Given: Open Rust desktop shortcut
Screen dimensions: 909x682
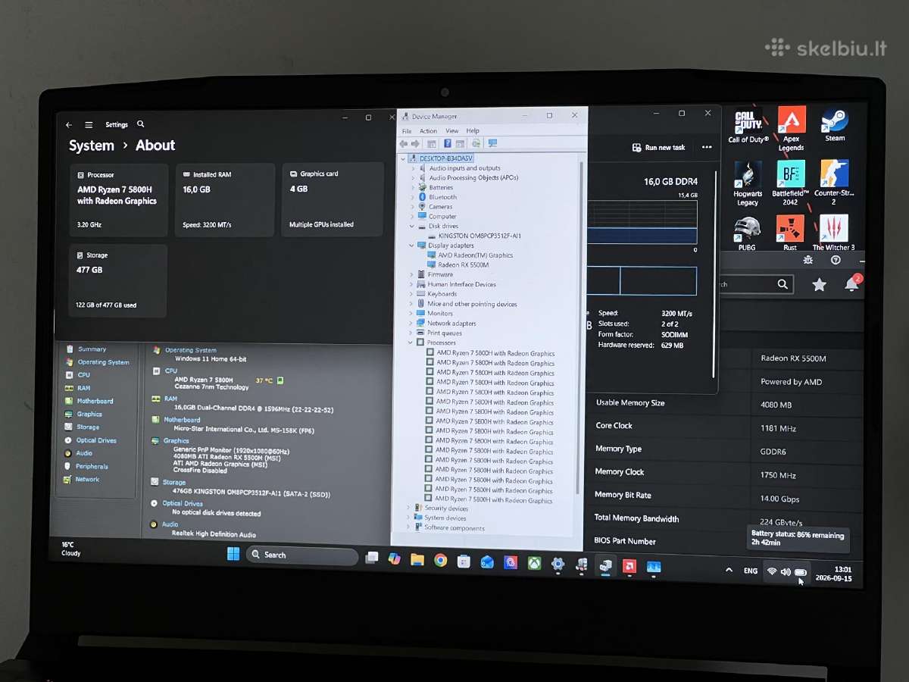Looking at the screenshot, I should 790,233.
